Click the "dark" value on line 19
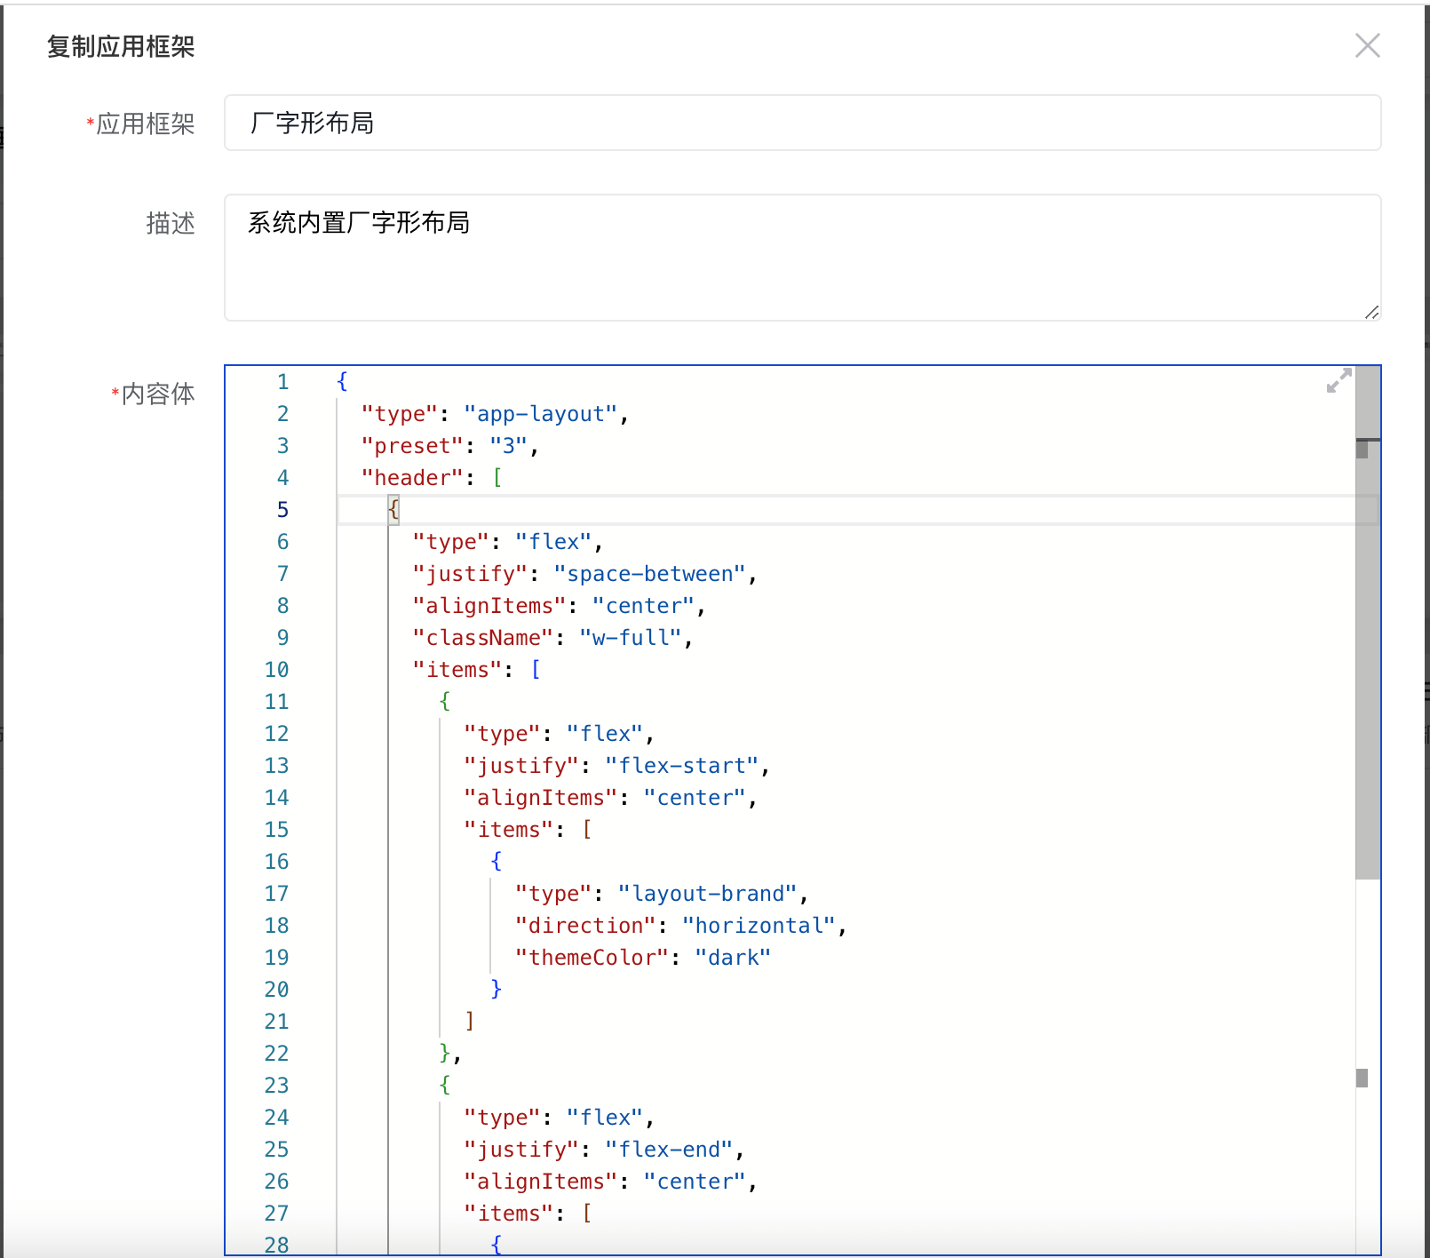Screen dimensions: 1430x1258 point(733,958)
